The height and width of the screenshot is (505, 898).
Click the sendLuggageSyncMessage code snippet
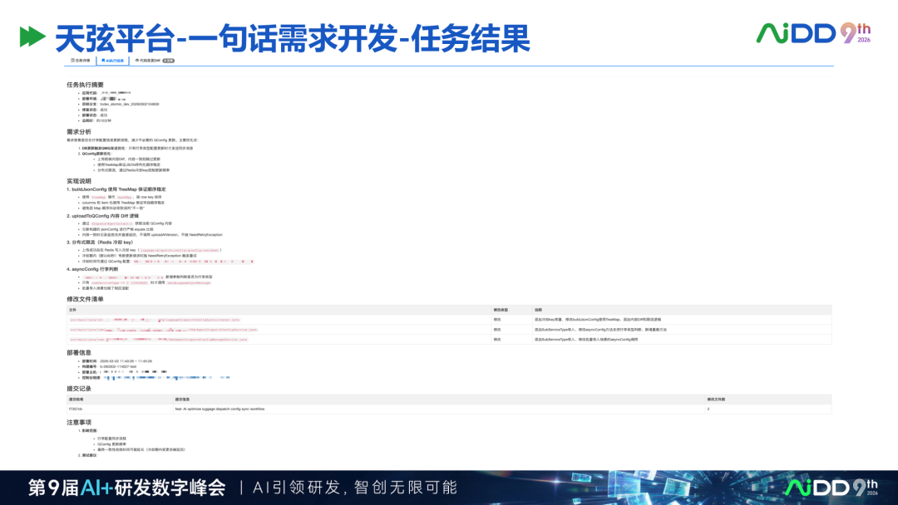pos(189,283)
